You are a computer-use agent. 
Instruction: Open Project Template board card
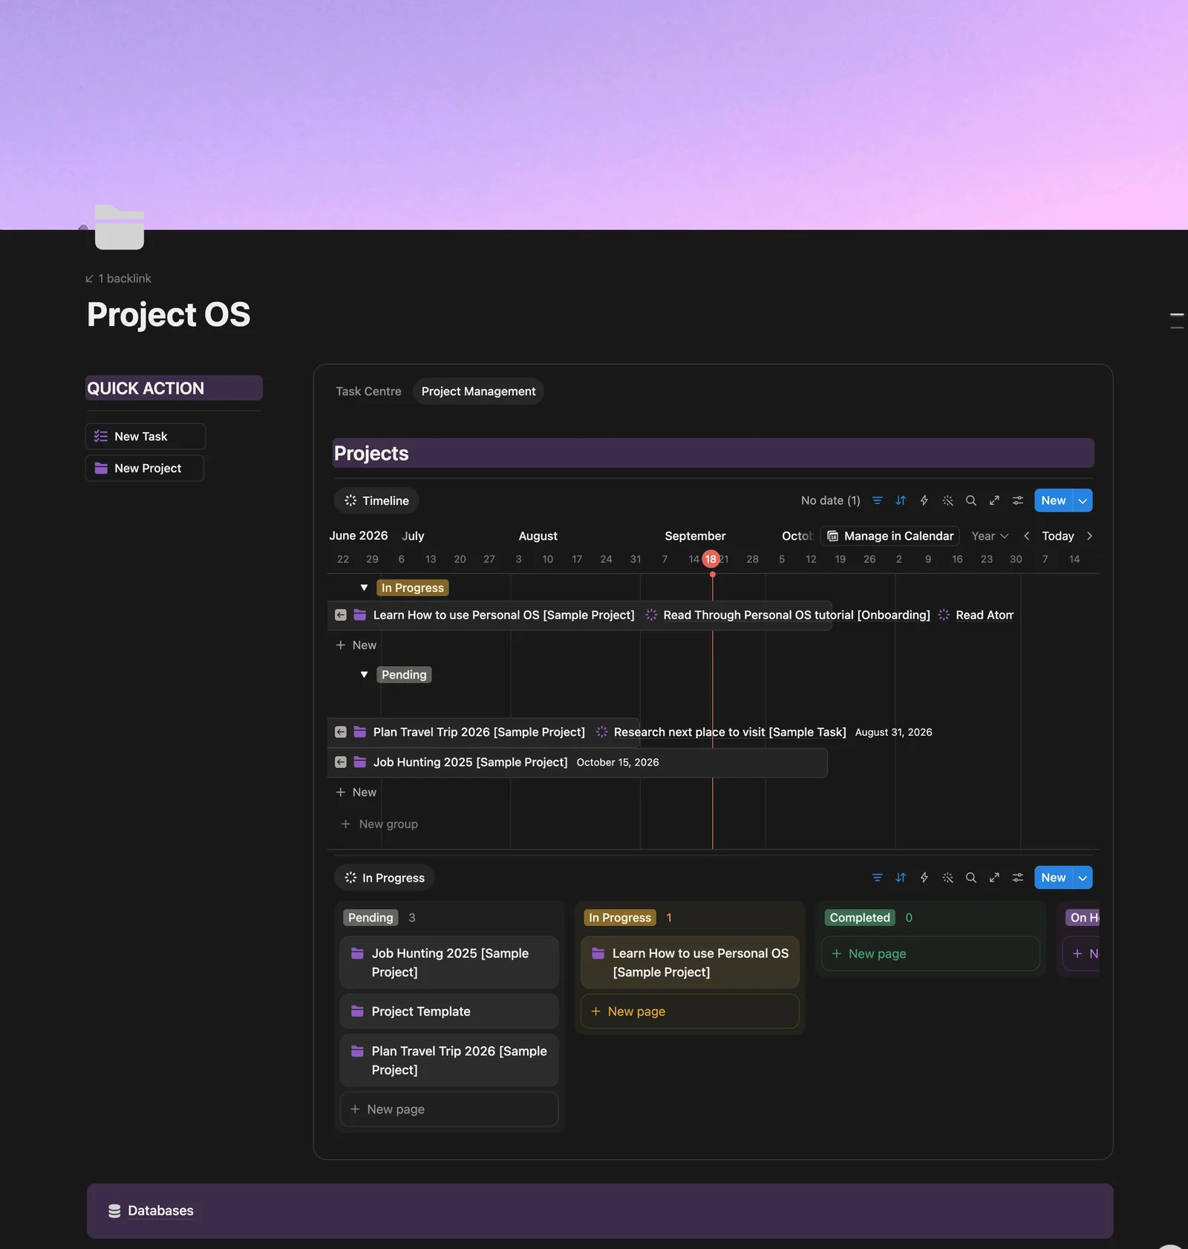tap(449, 1011)
